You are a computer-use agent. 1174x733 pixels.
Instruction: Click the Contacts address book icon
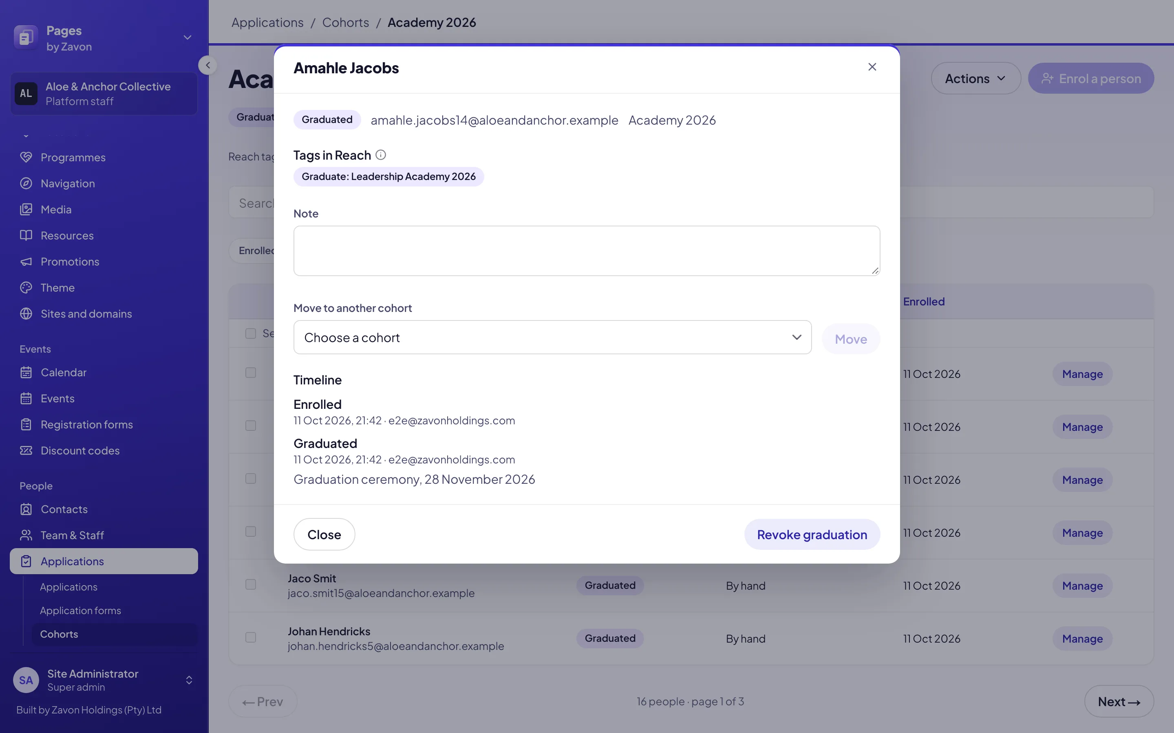click(26, 509)
